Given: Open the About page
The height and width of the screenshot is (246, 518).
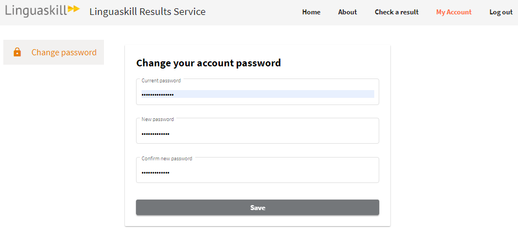Looking at the screenshot, I should tap(348, 12).
